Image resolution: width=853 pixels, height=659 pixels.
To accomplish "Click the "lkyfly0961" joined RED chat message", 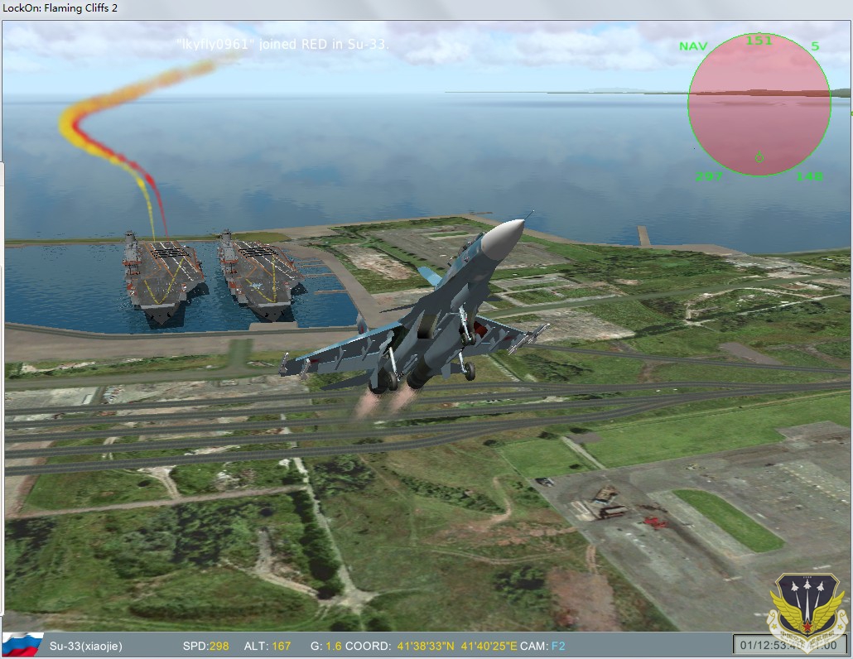I will point(283,45).
